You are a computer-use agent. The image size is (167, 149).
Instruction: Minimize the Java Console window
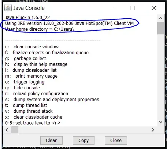111,8
